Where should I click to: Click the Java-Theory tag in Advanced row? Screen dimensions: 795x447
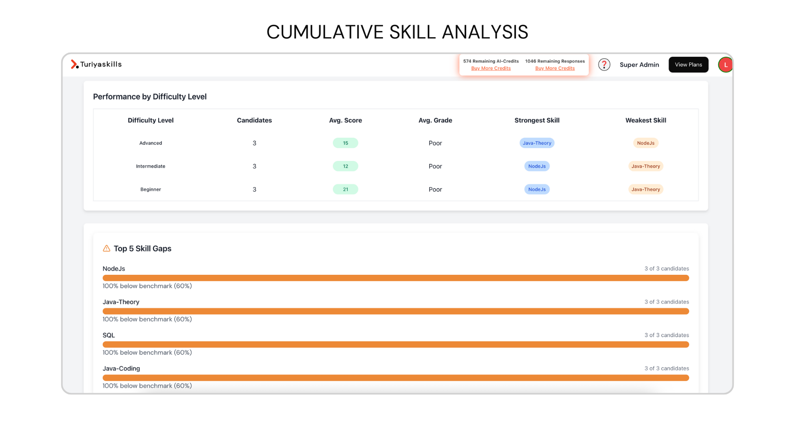[537, 143]
